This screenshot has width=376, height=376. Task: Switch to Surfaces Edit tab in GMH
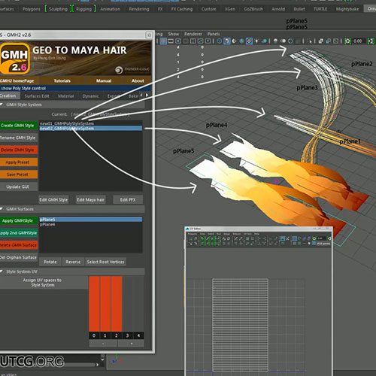37,96
